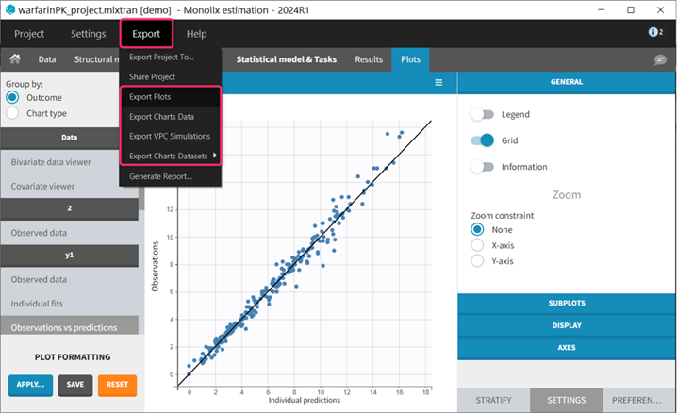Group plots by Chart type
Viewport: 677px width, 413px height.
coord(13,113)
